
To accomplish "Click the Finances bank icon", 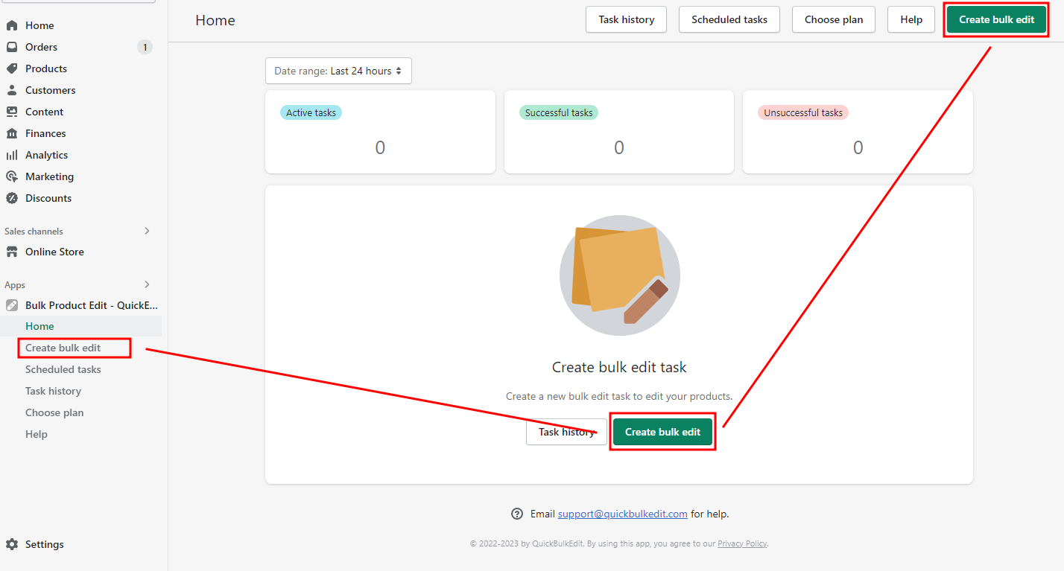I will click(x=12, y=133).
